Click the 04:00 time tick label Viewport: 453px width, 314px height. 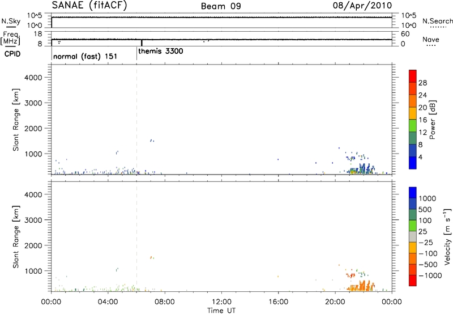click(108, 302)
